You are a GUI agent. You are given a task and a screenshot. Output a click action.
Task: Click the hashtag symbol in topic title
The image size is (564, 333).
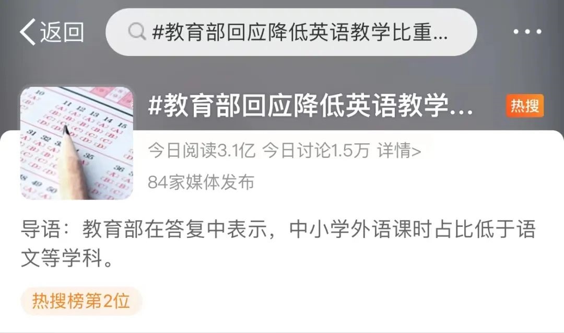pos(156,106)
